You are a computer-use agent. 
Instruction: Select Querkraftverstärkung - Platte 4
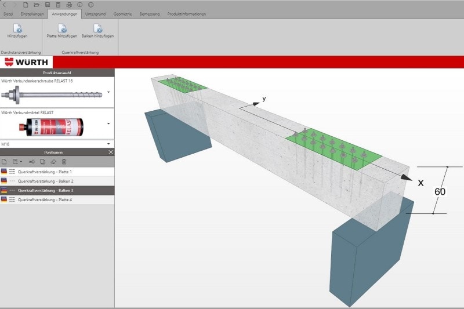click(x=57, y=200)
